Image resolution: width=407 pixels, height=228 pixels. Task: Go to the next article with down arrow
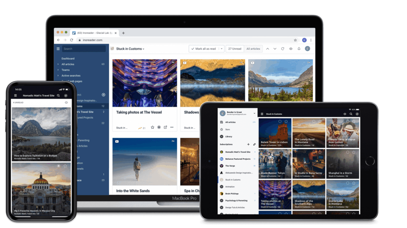click(275, 49)
